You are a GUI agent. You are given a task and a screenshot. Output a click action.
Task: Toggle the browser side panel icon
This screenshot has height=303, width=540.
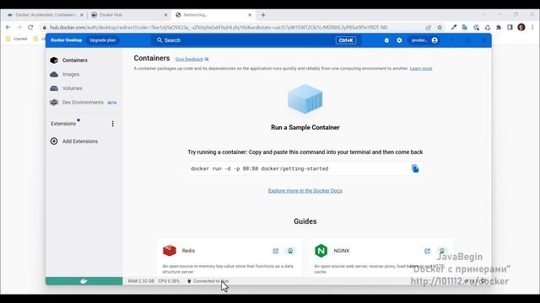click(x=510, y=28)
